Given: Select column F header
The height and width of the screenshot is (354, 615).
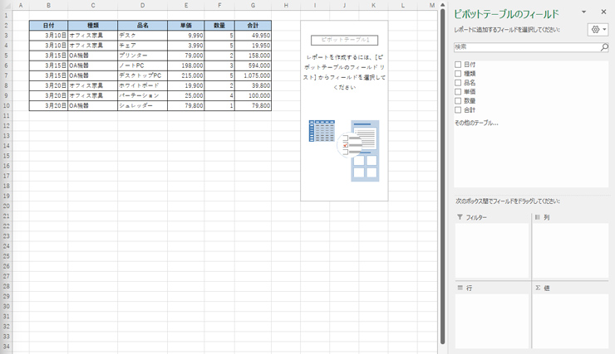Looking at the screenshot, I should point(219,5).
